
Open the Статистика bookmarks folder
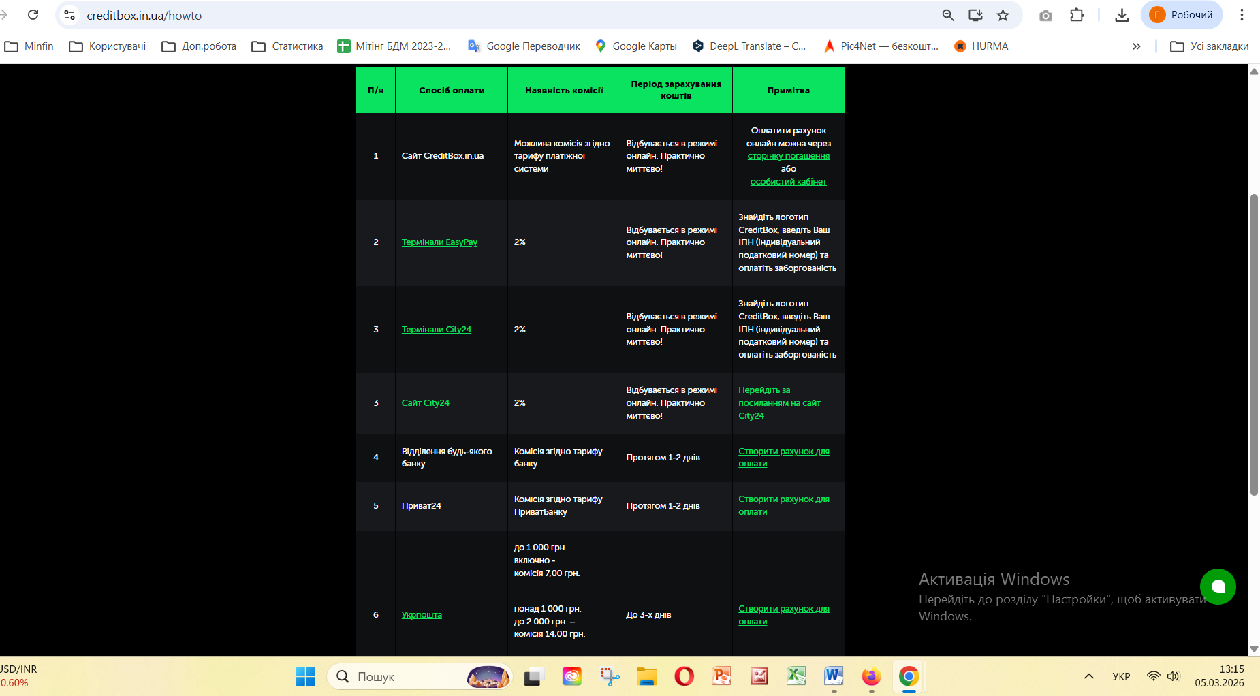(x=287, y=46)
